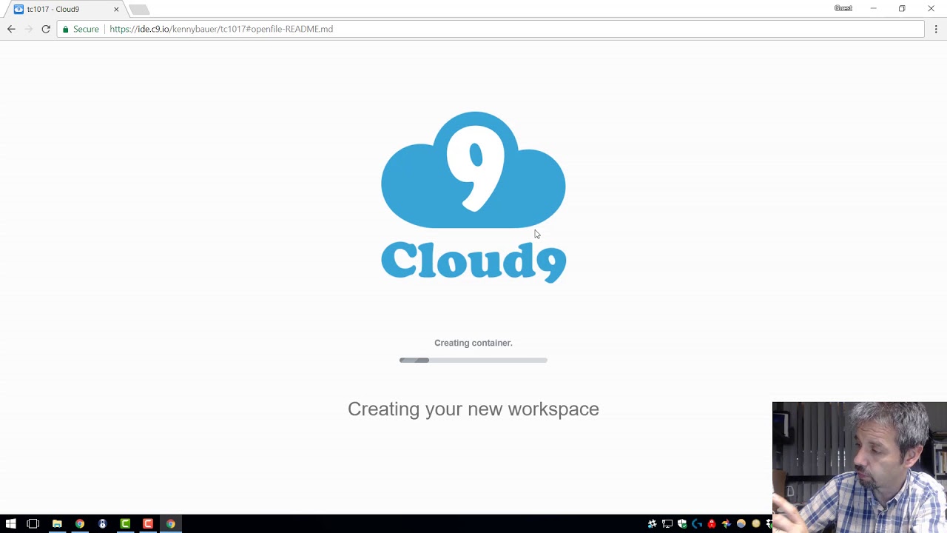
Task: Click the colorful pinwheel tray icon
Action: point(727,524)
